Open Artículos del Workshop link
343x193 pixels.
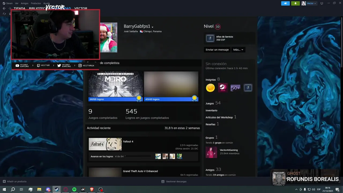pyautogui.click(x=221, y=117)
